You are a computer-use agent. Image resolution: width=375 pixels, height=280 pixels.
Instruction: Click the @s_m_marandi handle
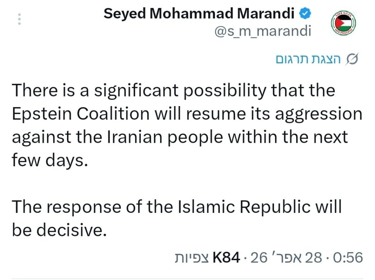(x=263, y=32)
